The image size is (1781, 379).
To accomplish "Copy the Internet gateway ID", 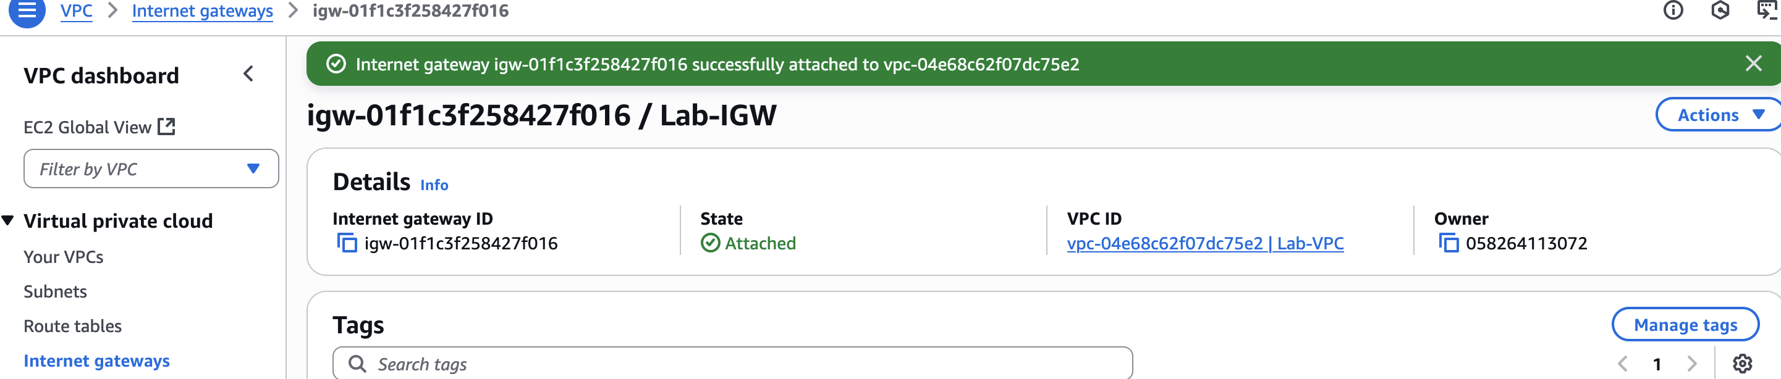I will tap(347, 243).
